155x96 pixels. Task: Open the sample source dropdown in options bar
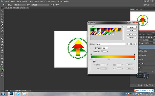[40, 5]
